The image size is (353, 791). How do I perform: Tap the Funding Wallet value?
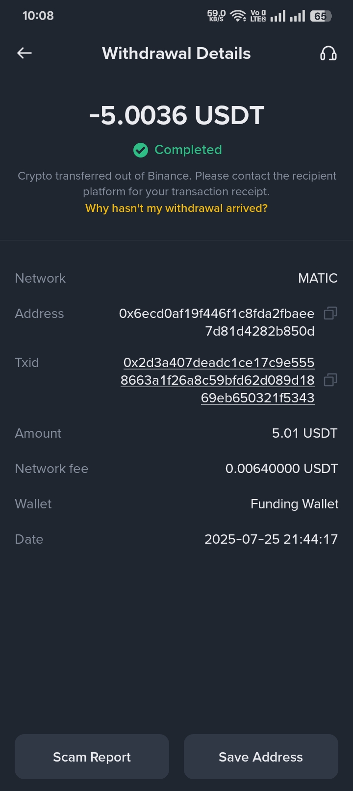tap(294, 504)
